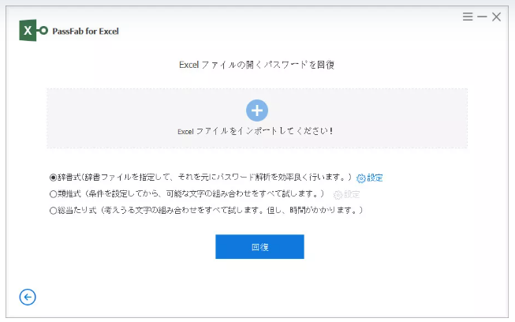This screenshot has width=515, height=322.
Task: Go back with the circled arrow icon
Action: 28,297
